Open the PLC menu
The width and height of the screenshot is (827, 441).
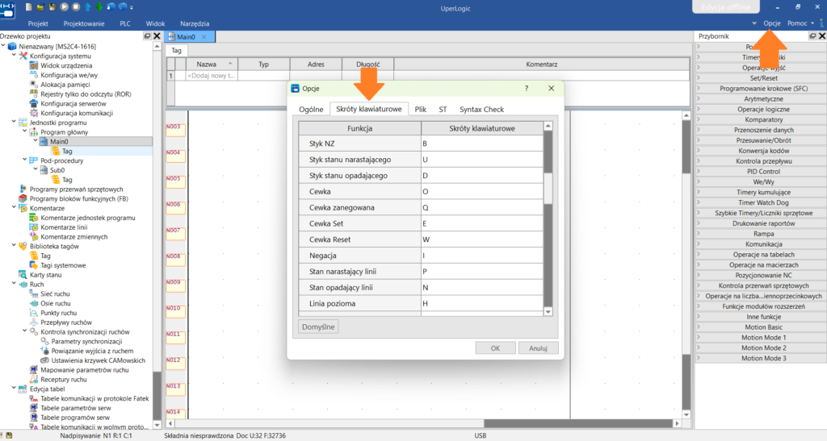[125, 23]
